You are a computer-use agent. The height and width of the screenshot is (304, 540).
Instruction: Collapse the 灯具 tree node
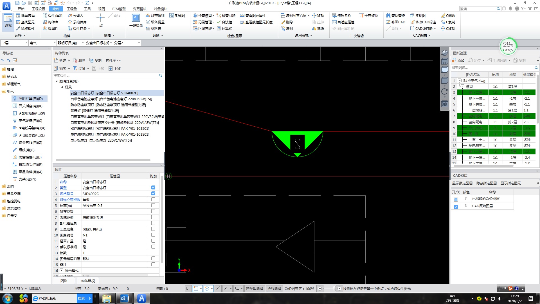(62, 87)
